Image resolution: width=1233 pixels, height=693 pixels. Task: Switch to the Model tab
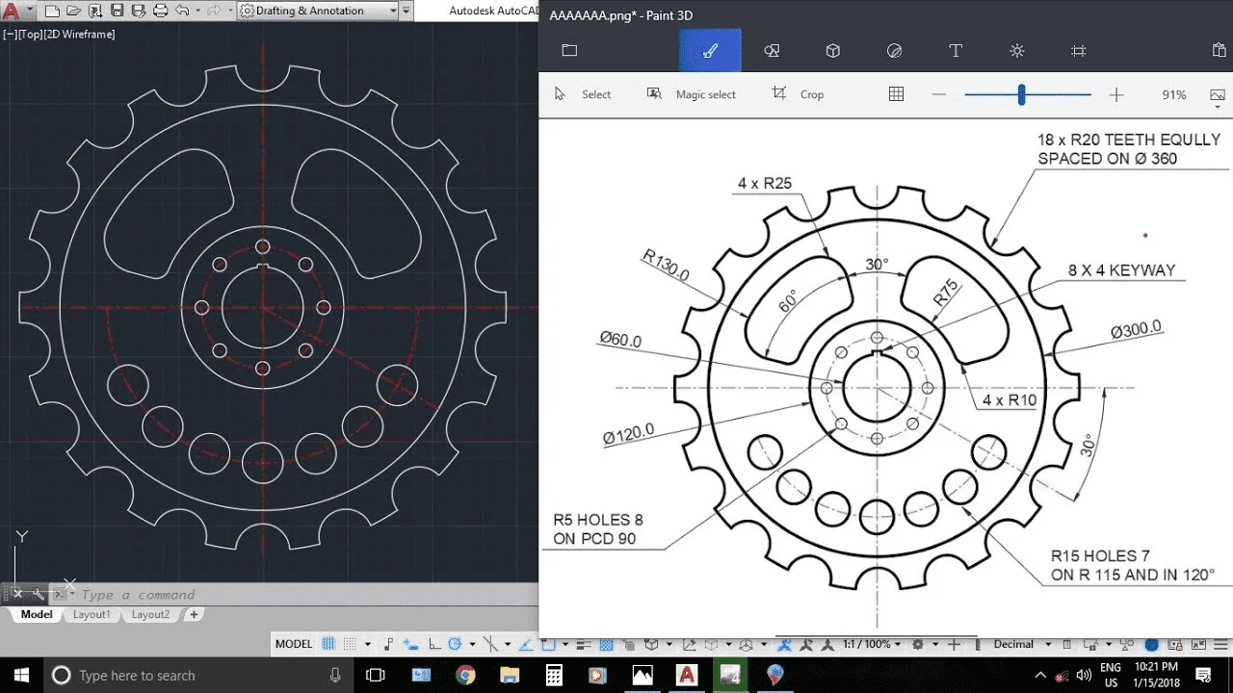[37, 614]
